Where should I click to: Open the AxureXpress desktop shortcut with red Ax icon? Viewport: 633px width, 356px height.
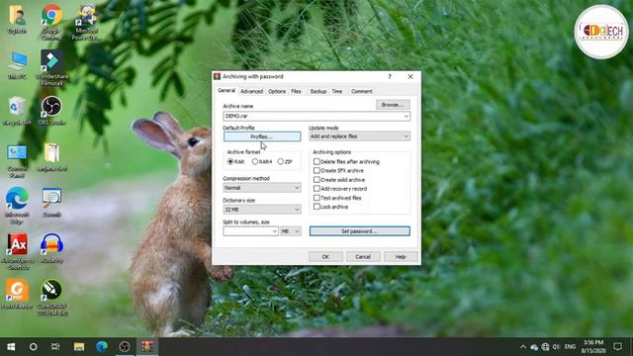pos(17,251)
